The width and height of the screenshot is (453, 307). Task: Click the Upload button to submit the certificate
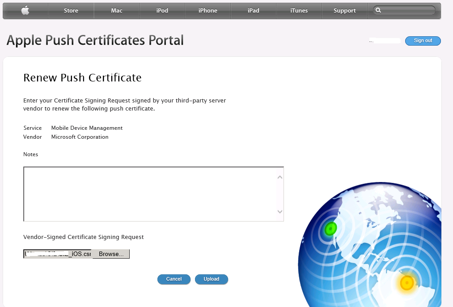(x=211, y=279)
